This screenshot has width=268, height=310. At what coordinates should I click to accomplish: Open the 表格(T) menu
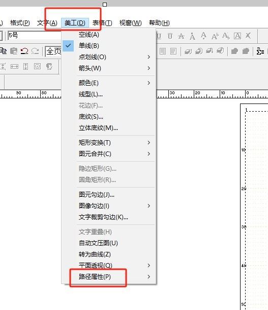102,23
